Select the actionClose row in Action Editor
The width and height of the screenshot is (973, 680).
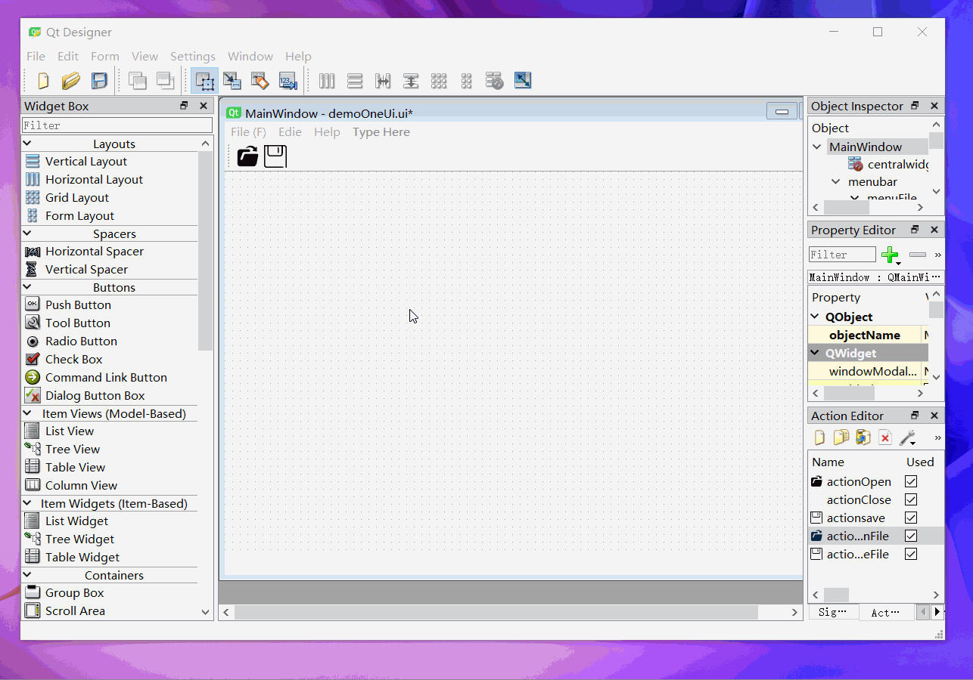(875, 499)
